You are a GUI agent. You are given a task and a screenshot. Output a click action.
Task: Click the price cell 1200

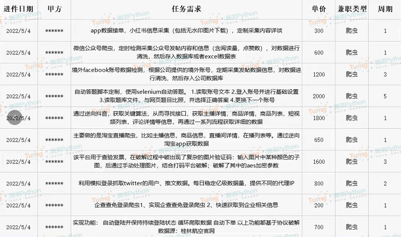319,75
